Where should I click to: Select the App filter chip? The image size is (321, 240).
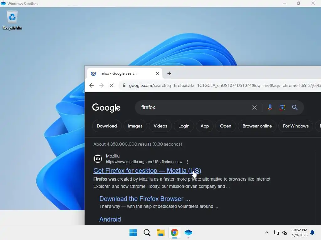click(205, 126)
